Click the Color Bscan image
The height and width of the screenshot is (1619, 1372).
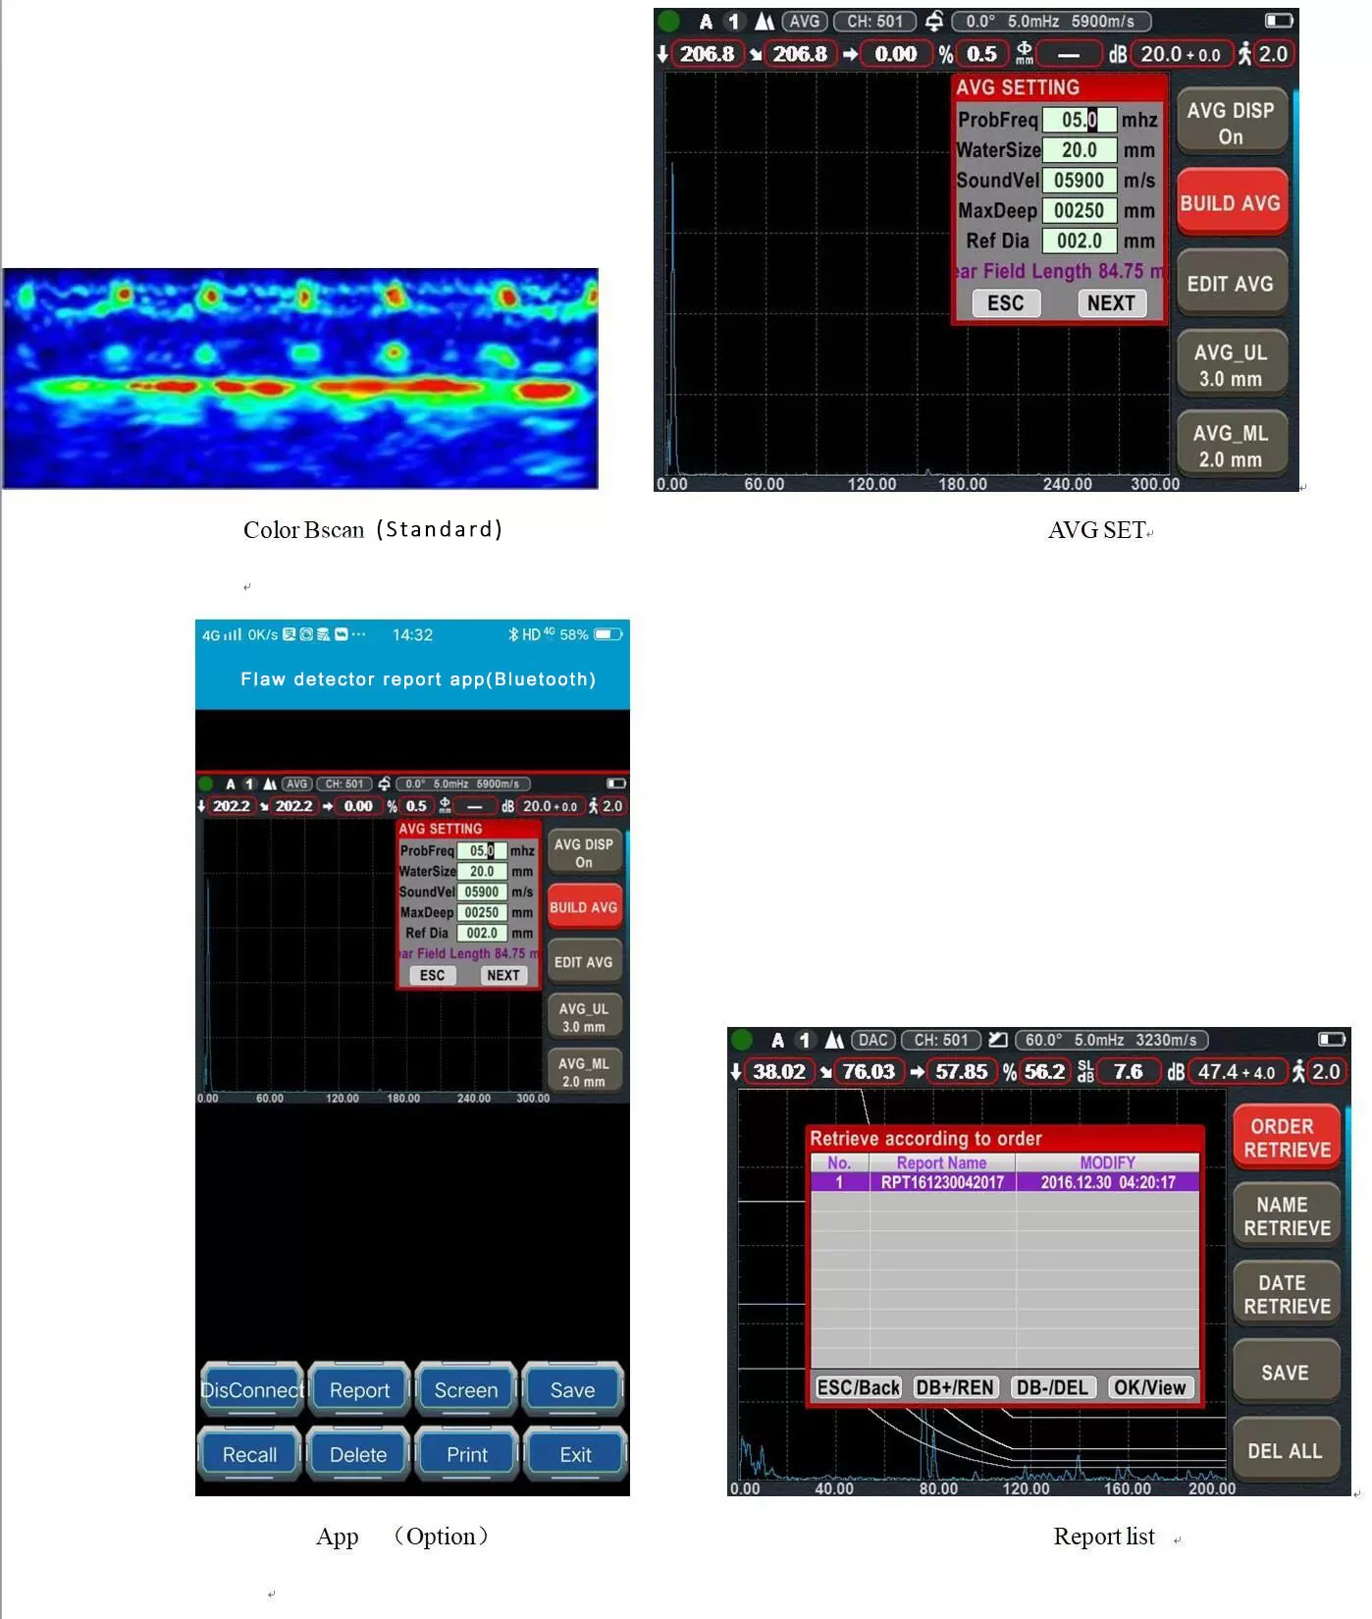click(300, 378)
